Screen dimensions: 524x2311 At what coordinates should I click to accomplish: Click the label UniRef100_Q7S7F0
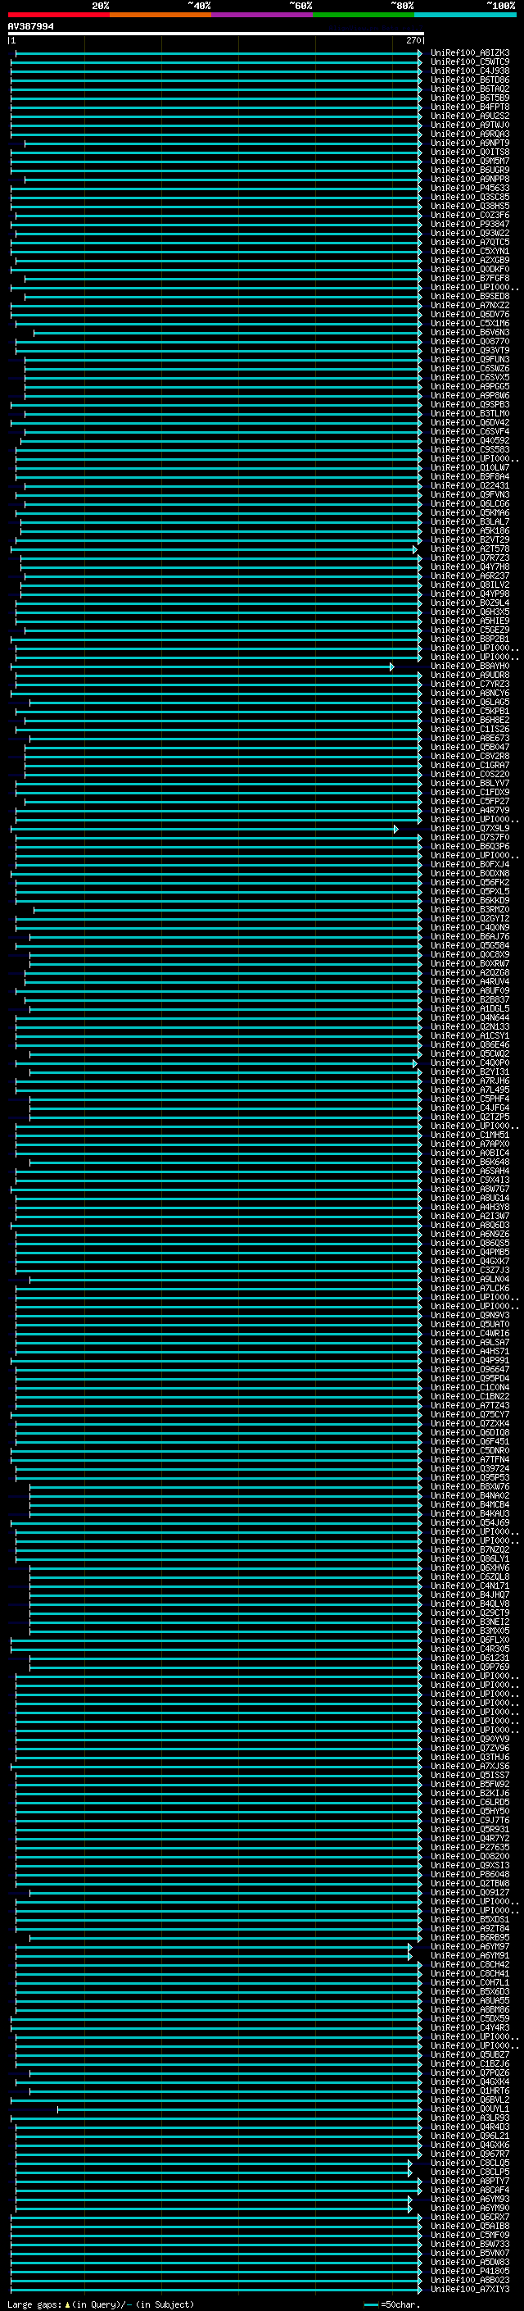[x=470, y=837]
